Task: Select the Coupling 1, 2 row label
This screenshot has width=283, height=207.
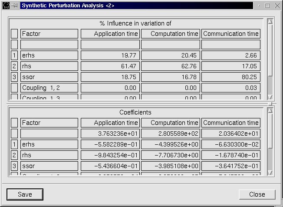Action: coord(49,87)
